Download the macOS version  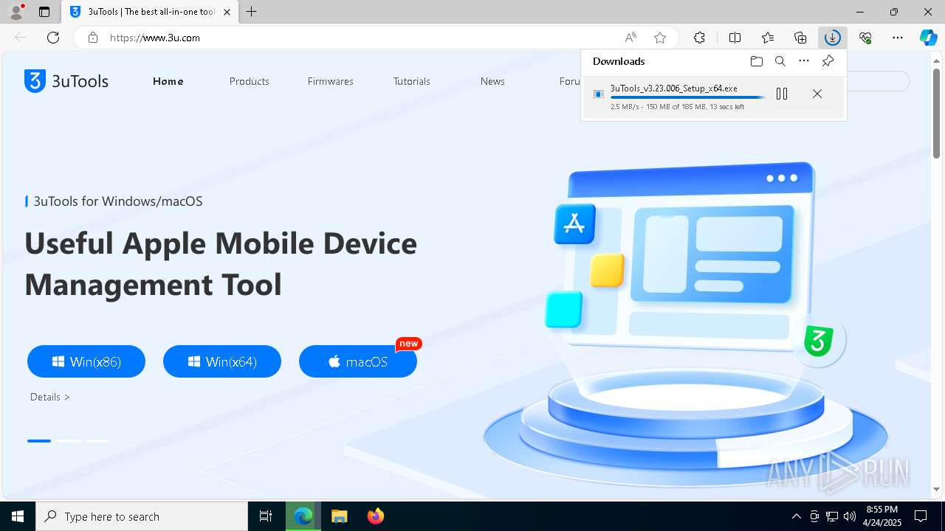pos(358,361)
